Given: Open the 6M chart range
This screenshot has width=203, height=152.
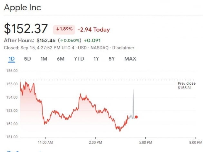Looking at the screenshot, I should pos(60,59).
